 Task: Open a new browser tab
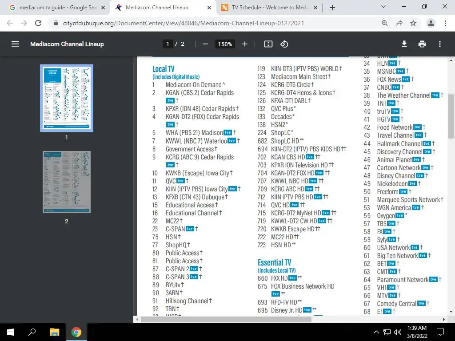332,8
